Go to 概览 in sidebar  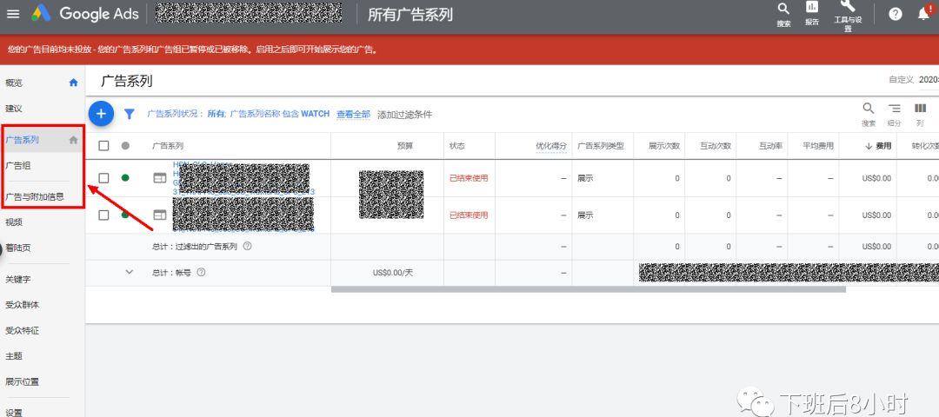point(14,83)
